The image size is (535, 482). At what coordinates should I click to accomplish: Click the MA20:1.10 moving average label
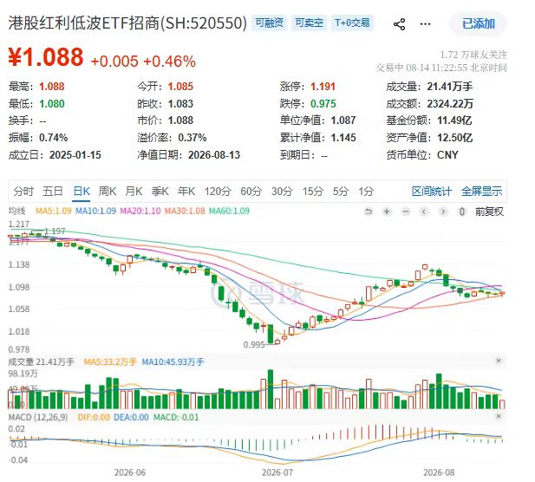click(140, 212)
